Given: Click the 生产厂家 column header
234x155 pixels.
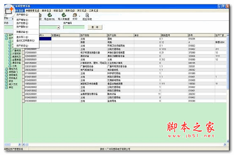Looking at the screenshot, I should (x=221, y=35).
